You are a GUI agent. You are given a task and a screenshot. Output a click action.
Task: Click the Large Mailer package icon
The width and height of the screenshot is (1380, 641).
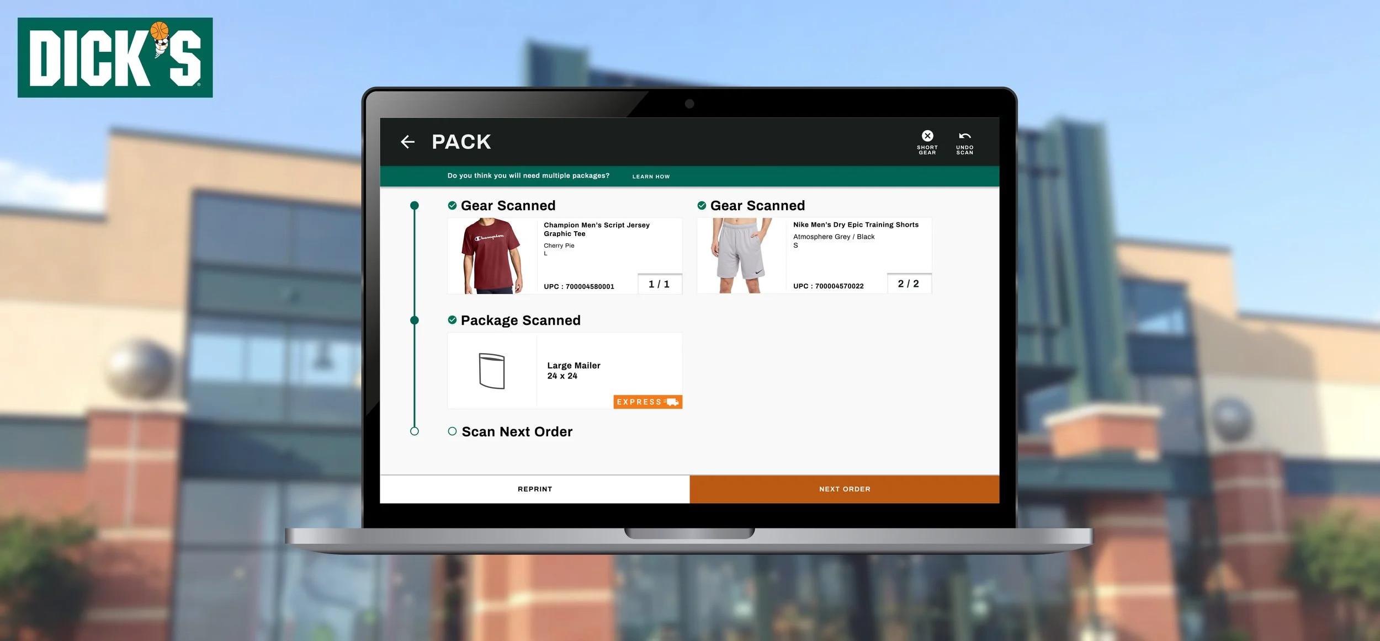tap(491, 371)
